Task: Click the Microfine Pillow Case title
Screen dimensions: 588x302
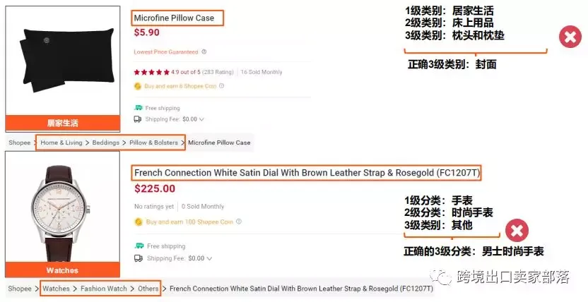Action: pyautogui.click(x=174, y=18)
